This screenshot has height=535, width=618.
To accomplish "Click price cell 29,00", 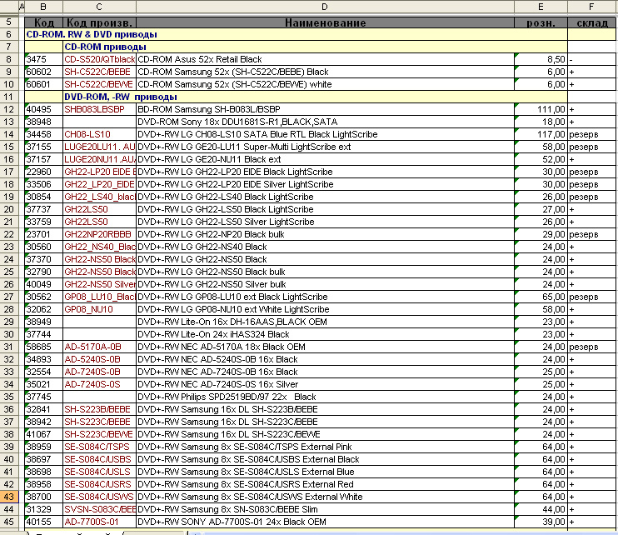I will (x=541, y=234).
